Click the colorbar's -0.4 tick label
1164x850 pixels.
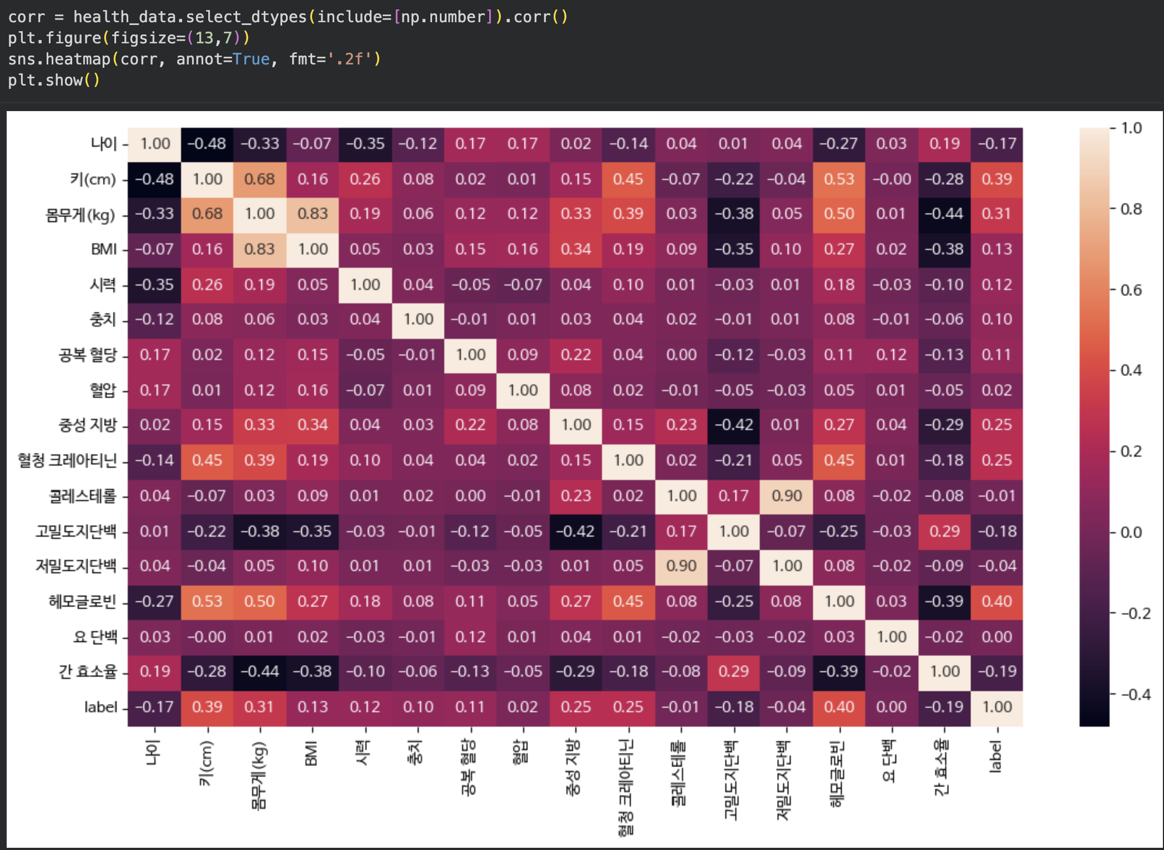(1135, 694)
